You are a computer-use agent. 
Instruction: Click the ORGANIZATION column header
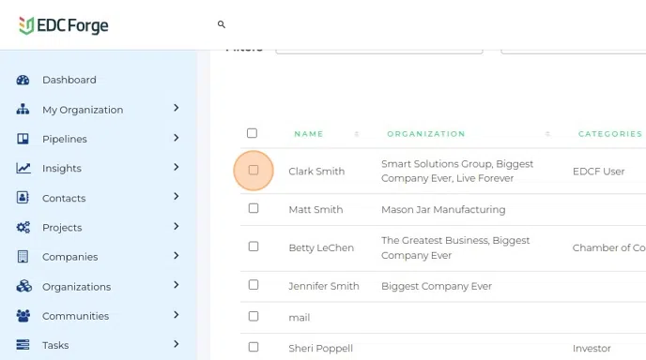tap(426, 134)
